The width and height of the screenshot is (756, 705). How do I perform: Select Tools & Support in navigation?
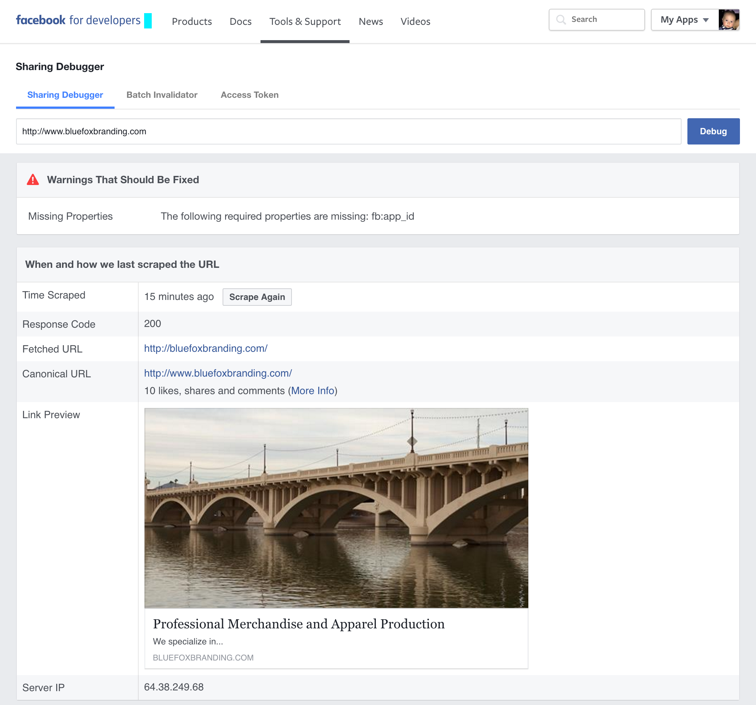tap(305, 22)
